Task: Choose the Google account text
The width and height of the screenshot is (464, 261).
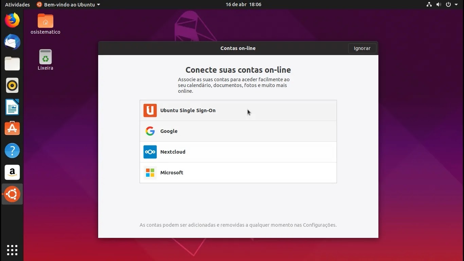Action: pos(169,131)
